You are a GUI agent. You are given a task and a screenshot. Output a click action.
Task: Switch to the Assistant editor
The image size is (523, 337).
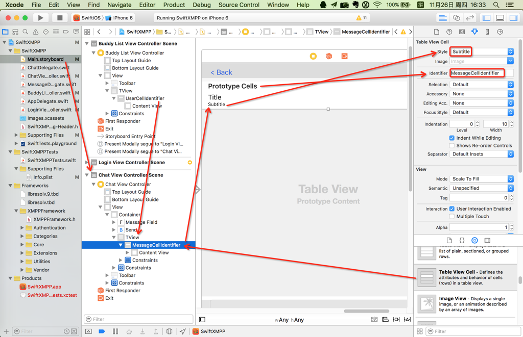456,18
